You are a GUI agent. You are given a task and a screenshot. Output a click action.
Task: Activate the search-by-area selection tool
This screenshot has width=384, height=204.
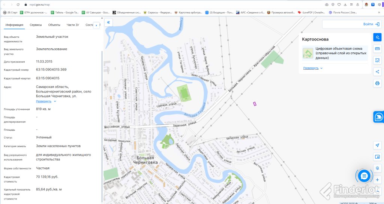click(x=377, y=60)
